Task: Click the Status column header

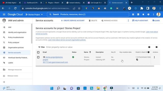Action: (74, 52)
